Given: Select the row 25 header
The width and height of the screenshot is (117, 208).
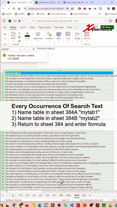Looking at the screenshot, I should tap(3, 138).
